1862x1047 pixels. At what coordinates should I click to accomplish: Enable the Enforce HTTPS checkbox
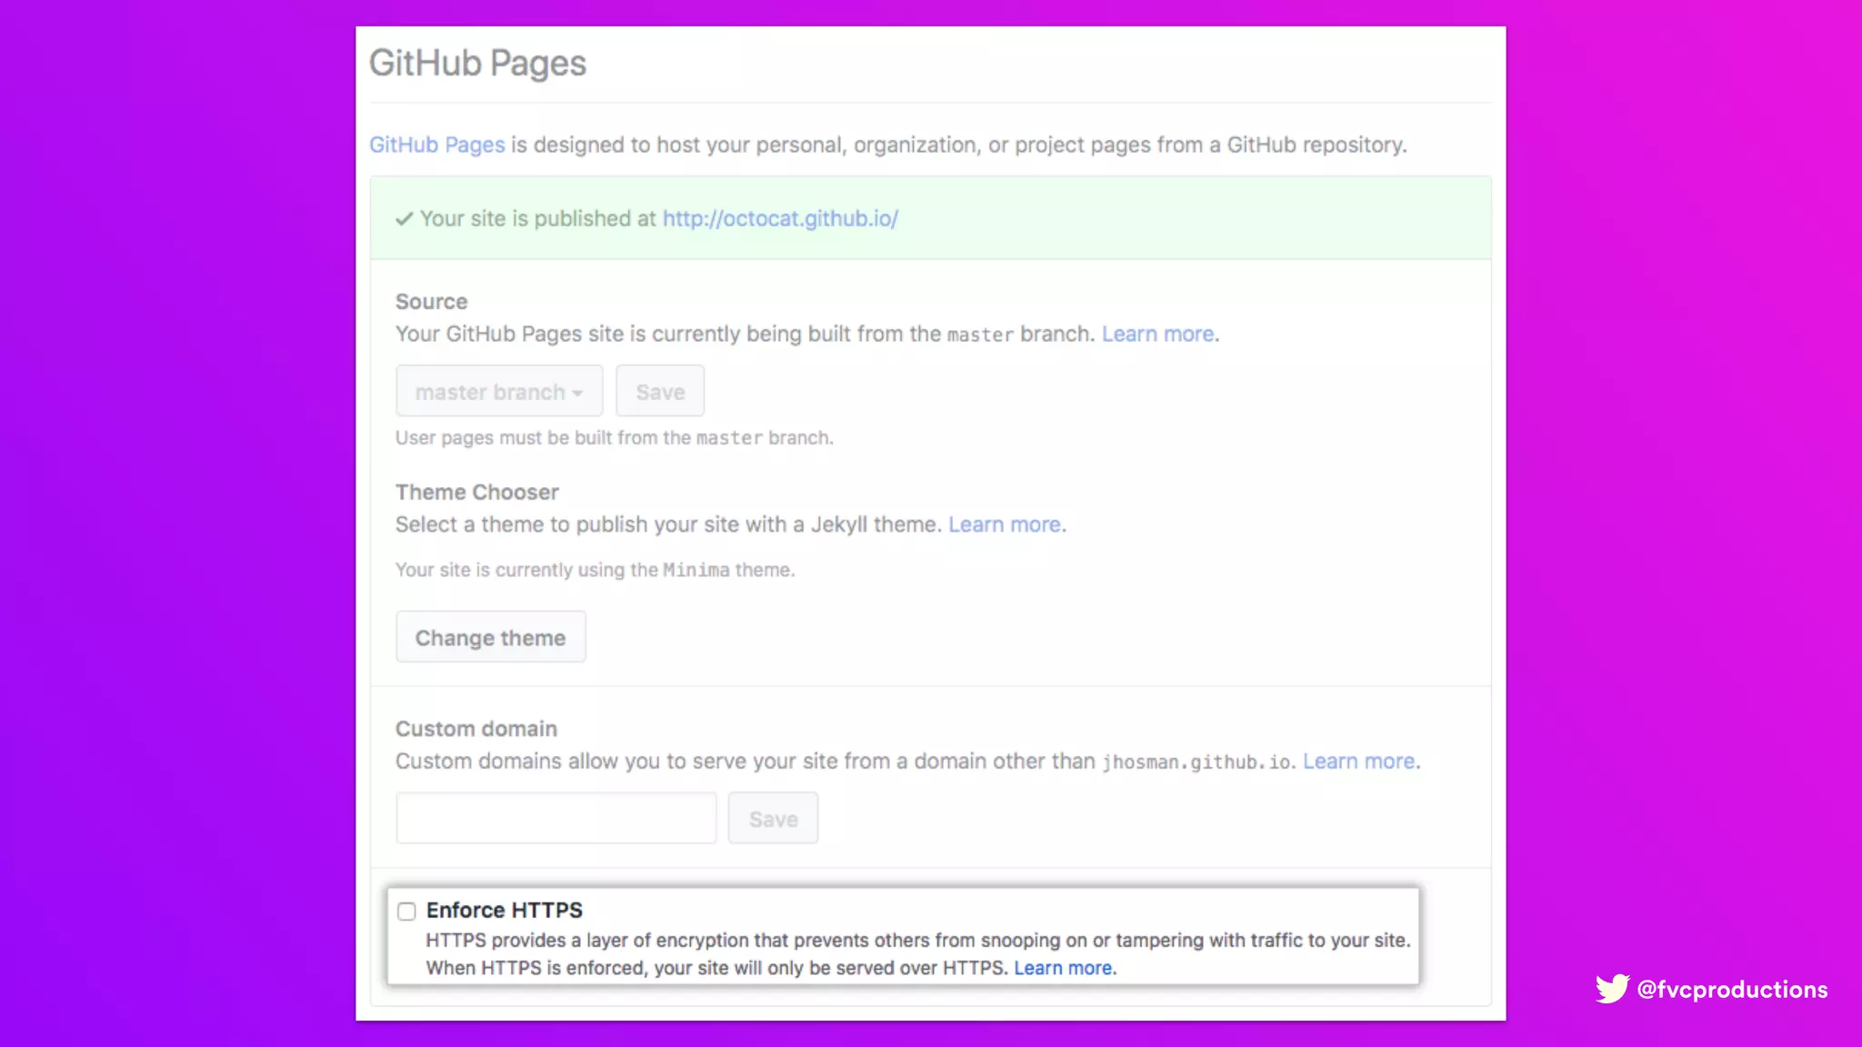[x=406, y=911]
